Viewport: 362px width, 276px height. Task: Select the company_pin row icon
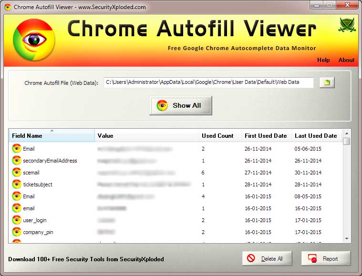click(17, 232)
